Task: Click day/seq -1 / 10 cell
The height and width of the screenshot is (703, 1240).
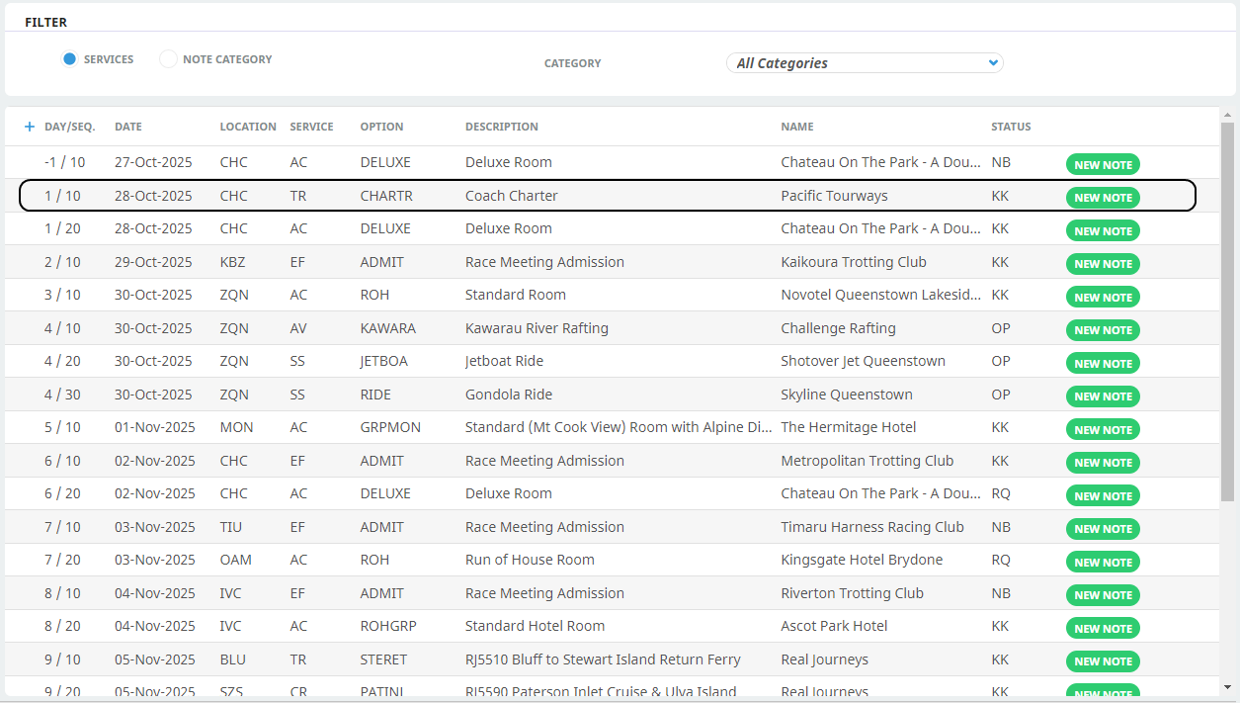Action: [65, 162]
